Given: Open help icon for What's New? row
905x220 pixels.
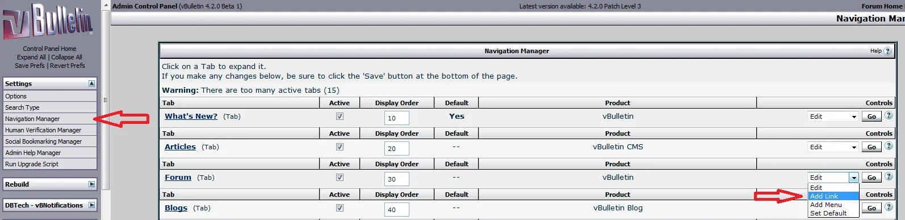Looking at the screenshot, I should click(x=889, y=115).
